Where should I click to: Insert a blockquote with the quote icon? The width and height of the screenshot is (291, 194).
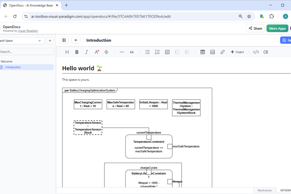132,52
